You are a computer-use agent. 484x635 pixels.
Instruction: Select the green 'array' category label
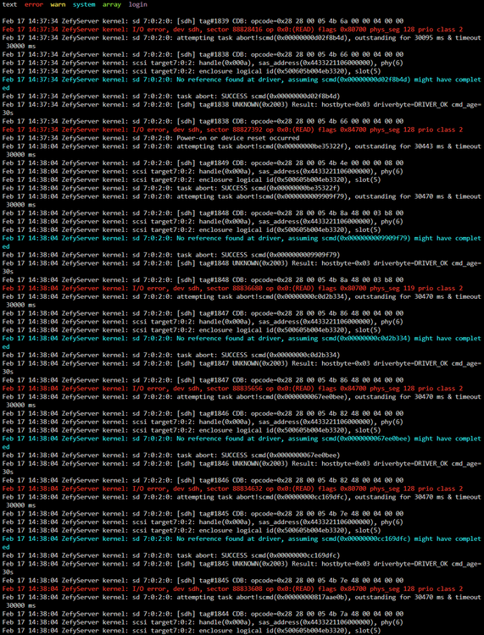(x=112, y=4)
